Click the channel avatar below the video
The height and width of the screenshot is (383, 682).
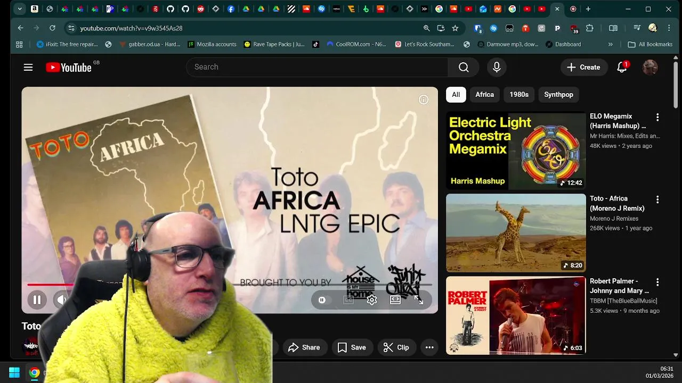31,347
